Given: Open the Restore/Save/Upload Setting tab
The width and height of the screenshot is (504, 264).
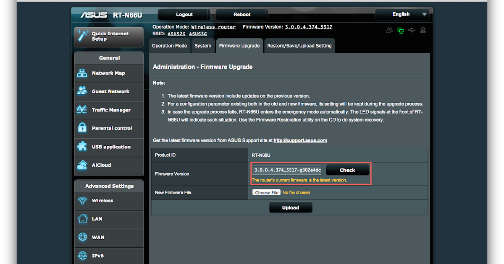Looking at the screenshot, I should tap(299, 45).
